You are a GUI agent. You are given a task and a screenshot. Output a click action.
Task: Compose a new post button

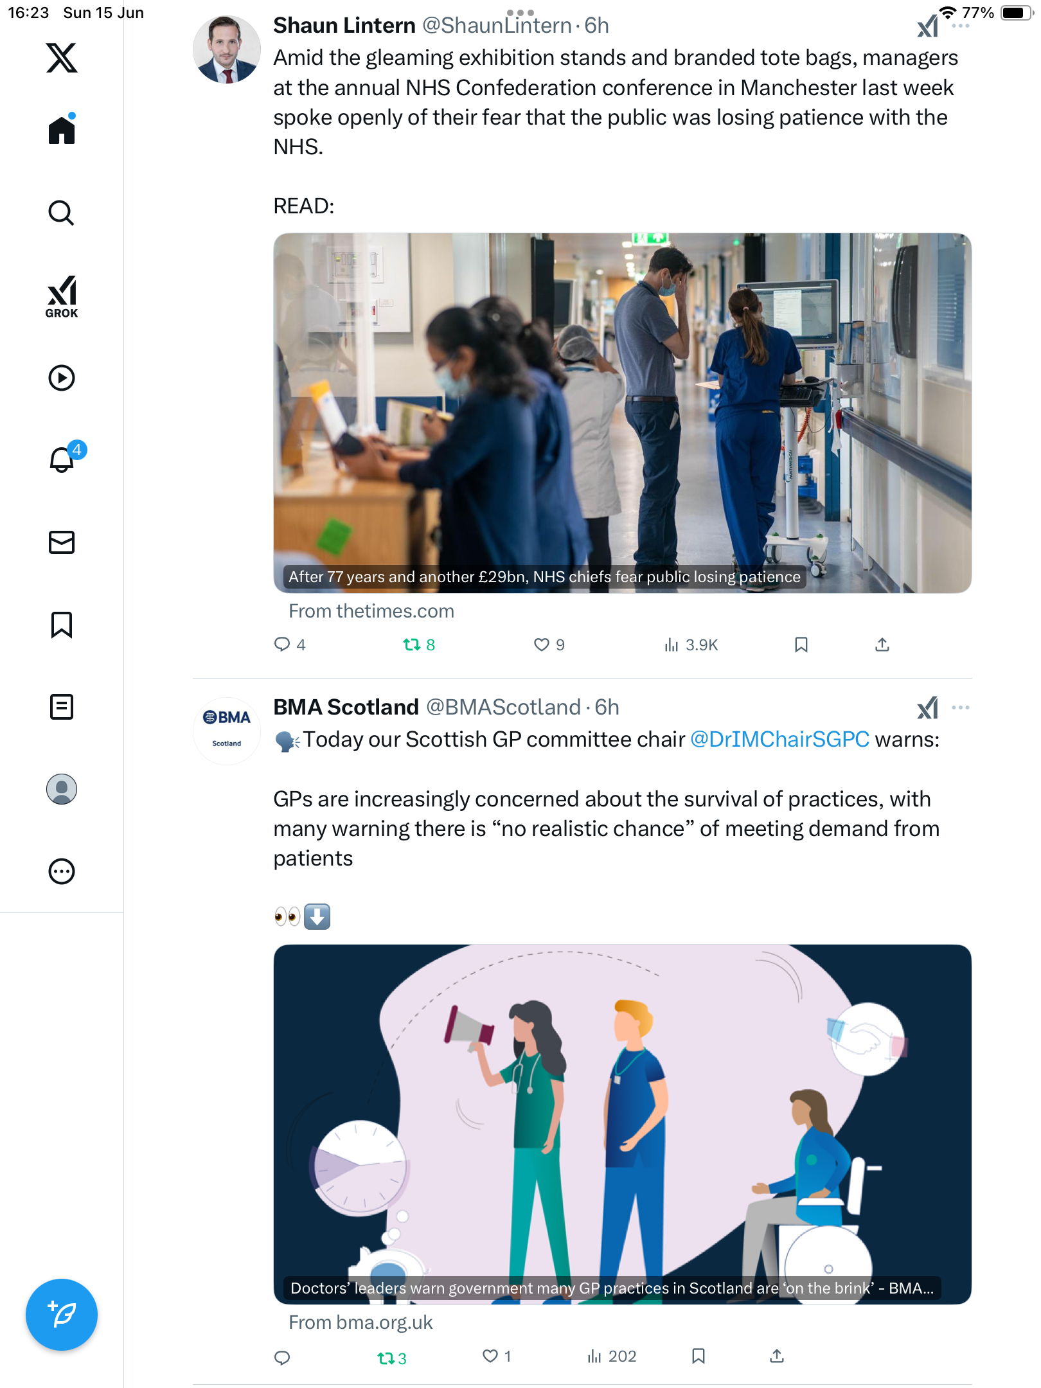coord(62,1315)
